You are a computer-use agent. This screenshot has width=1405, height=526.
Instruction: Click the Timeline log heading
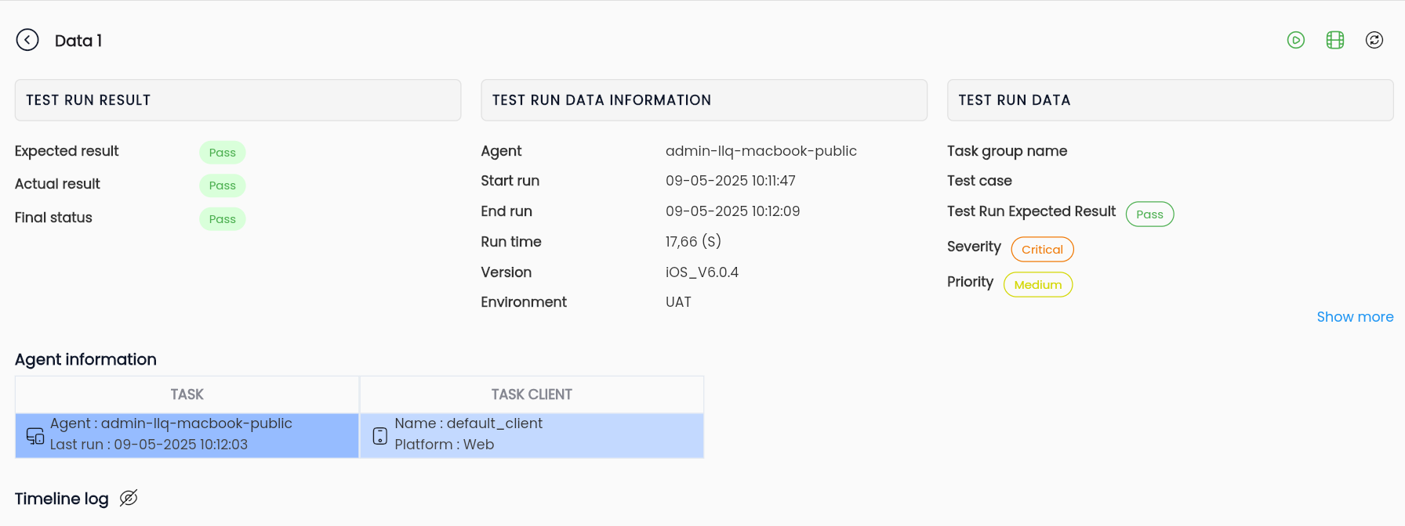click(62, 499)
